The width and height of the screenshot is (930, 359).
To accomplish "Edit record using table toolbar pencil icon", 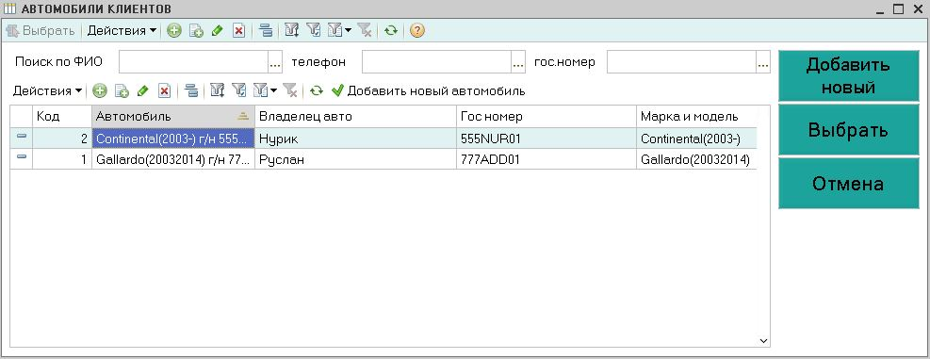I will (x=142, y=90).
